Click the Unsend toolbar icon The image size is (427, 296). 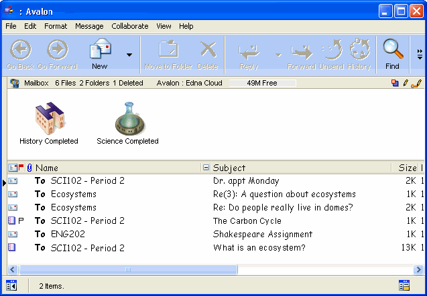[x=332, y=50]
